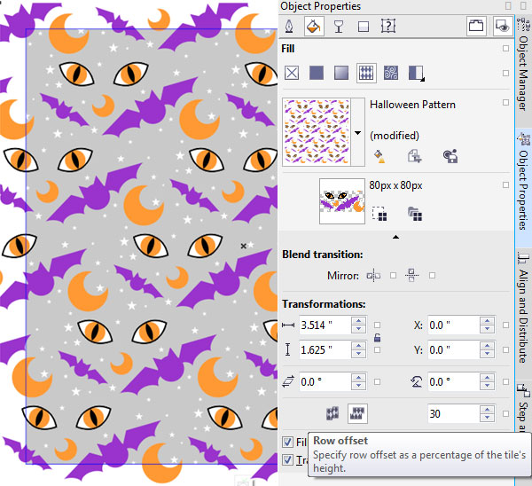Toggle the eye preview mode icon
This screenshot has width=532, height=486.
pyautogui.click(x=502, y=26)
